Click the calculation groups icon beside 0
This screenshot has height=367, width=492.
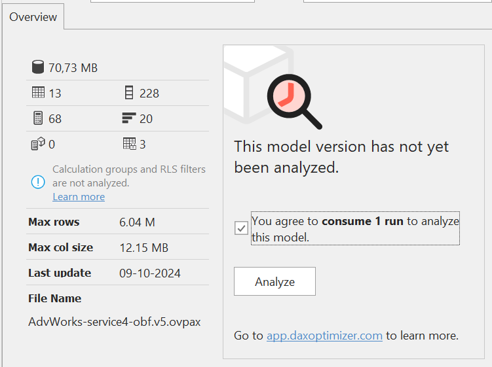point(38,144)
